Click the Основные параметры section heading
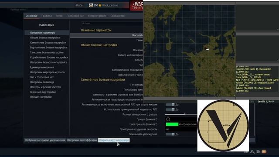 coord(96,30)
